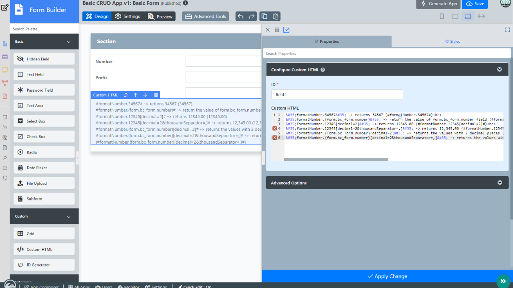Maximize properties panel with fullscreen icon
This screenshot has width=513, height=288.
pos(507,30)
